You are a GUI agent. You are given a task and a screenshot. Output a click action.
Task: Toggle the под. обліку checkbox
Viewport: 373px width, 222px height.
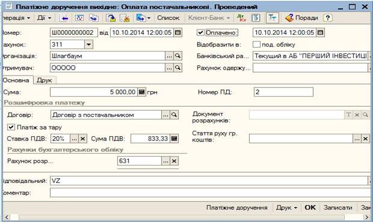[x=256, y=44]
